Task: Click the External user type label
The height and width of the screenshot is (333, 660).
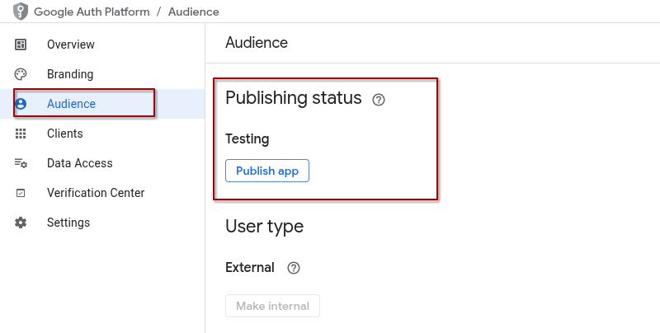Action: [x=250, y=267]
